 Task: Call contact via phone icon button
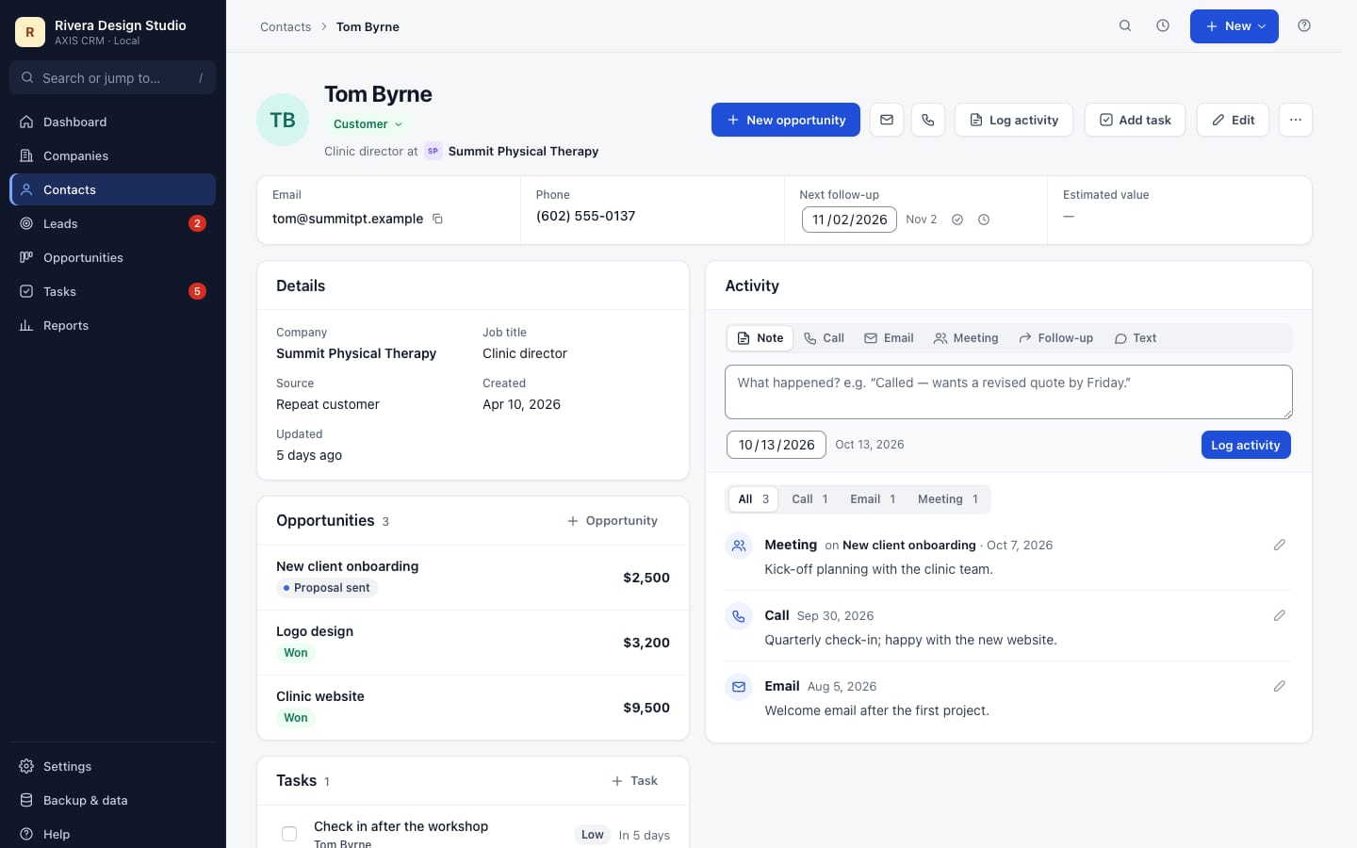click(928, 120)
